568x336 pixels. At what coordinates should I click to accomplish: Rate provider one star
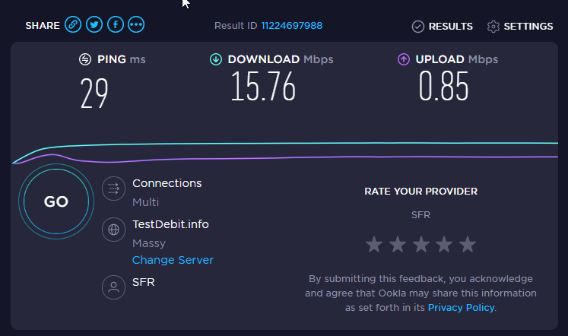tap(373, 245)
